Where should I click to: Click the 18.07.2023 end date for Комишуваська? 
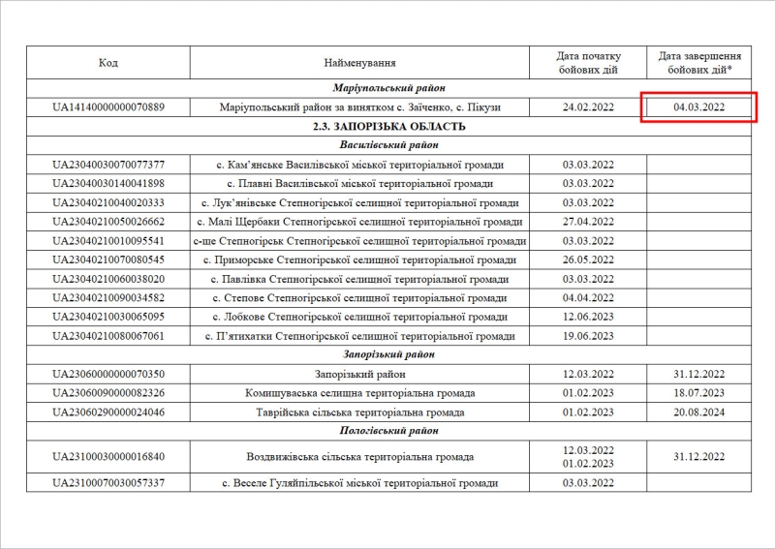pyautogui.click(x=698, y=393)
